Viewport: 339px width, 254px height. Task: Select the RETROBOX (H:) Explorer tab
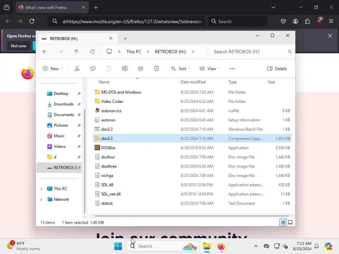tap(78, 39)
